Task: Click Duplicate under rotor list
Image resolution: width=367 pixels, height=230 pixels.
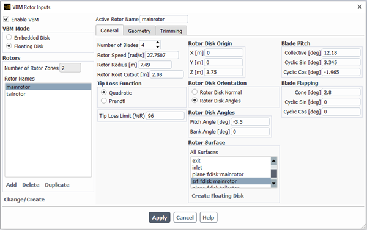Action: click(x=57, y=185)
